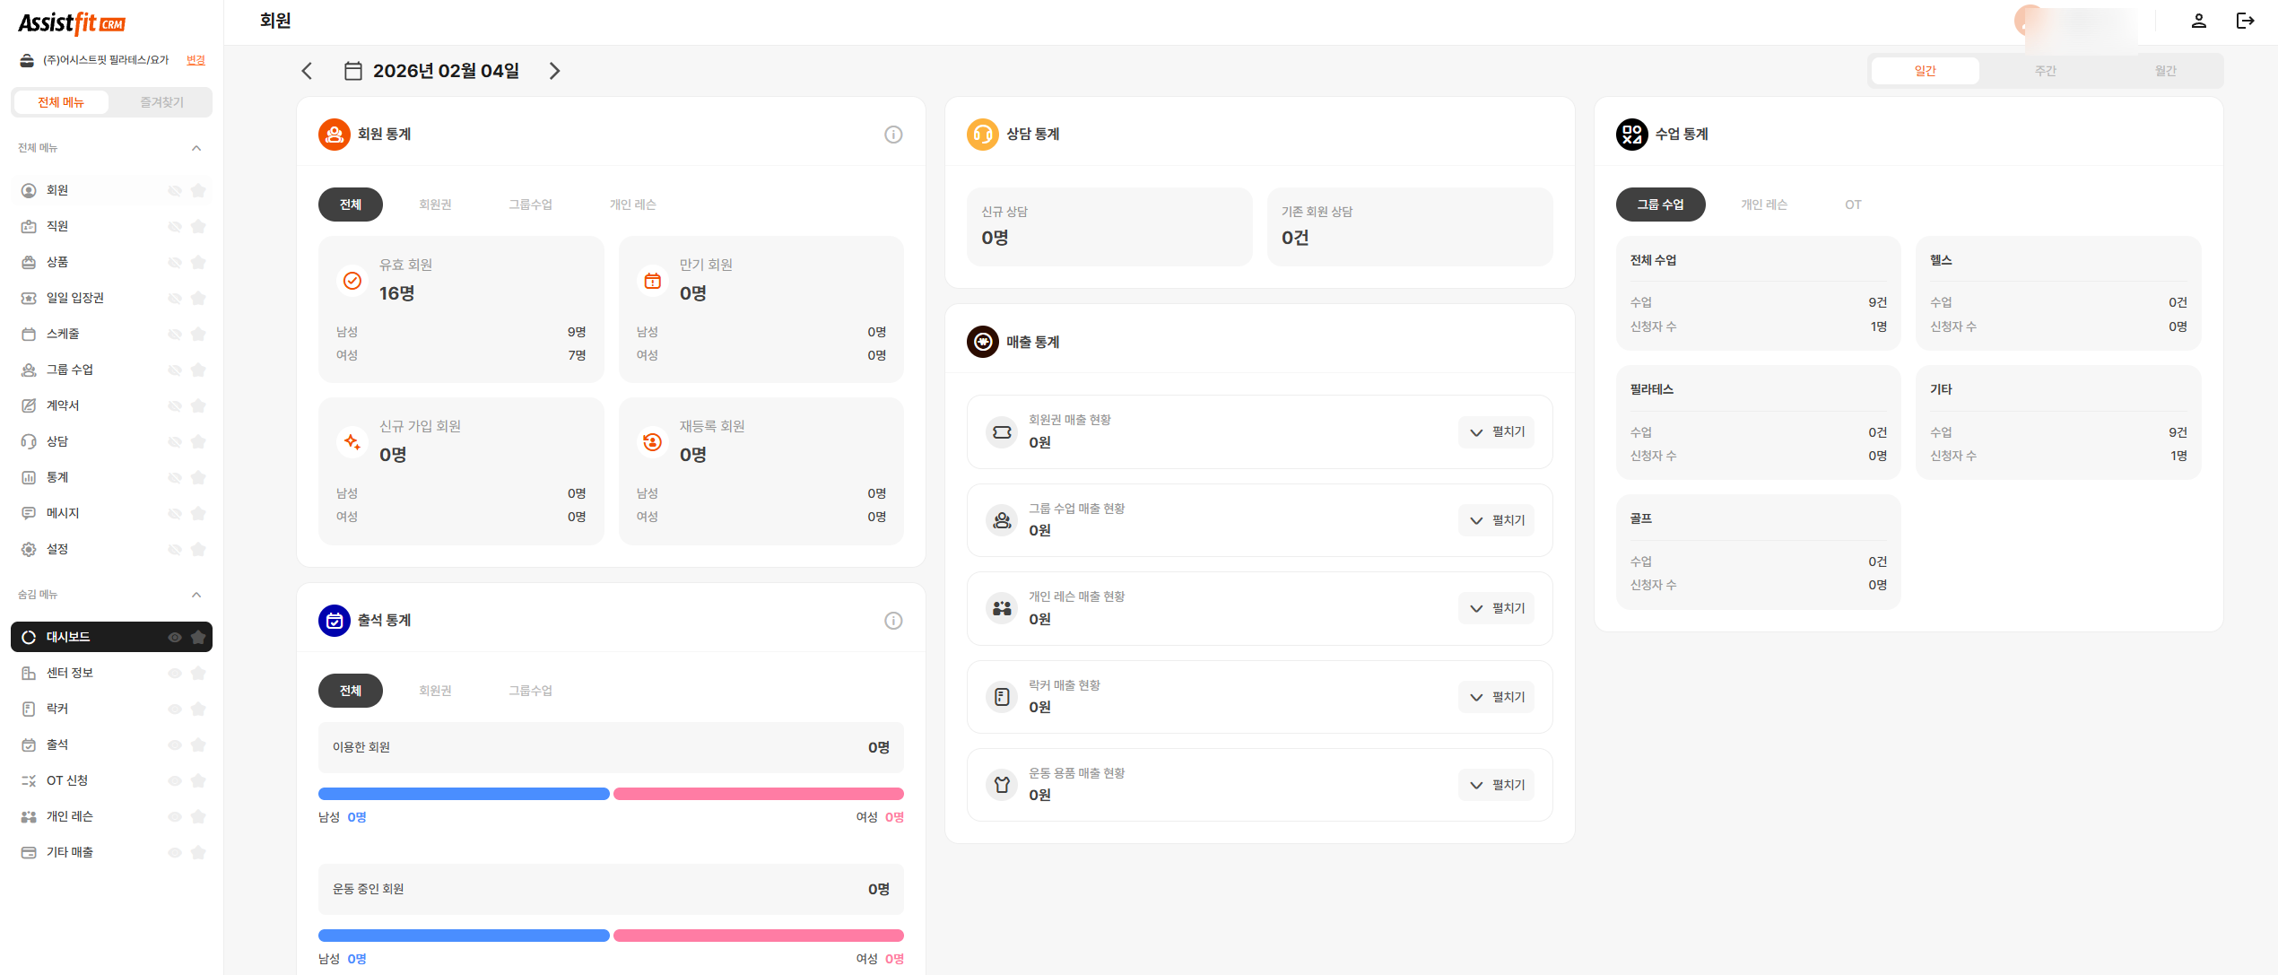This screenshot has height=975, width=2278.
Task: Select the OT tab in 수업 통계
Action: 1853,204
